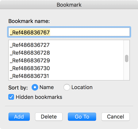Image resolution: width=138 pixels, height=129 pixels.
Task: Click the Location label text
Action: tap(82, 87)
